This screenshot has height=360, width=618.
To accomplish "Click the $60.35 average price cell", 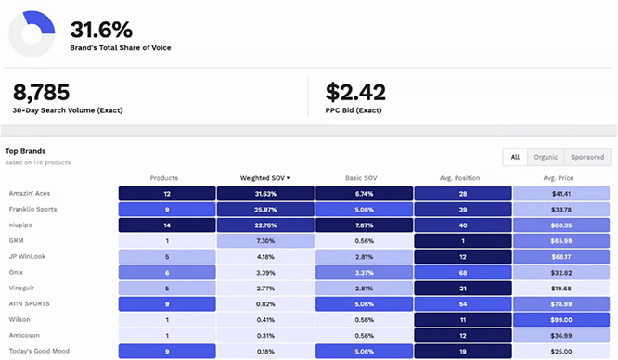I will [x=561, y=225].
